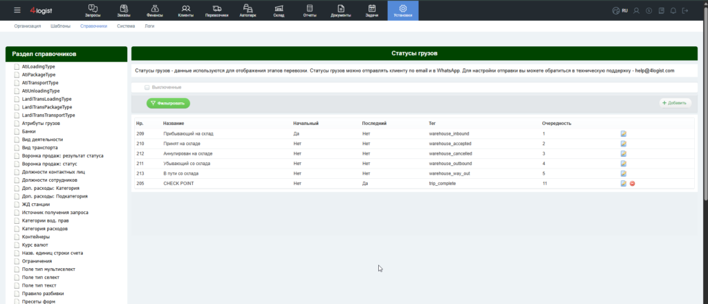Click the logout arrow icon
This screenshot has width=708, height=304.
[x=685, y=10]
